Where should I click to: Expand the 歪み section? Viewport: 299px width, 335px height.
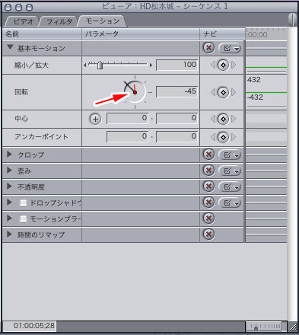click(x=9, y=171)
